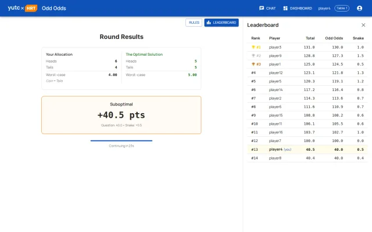This screenshot has width=372, height=232.
Task: Click the HRT logo badge
Action: click(31, 8)
